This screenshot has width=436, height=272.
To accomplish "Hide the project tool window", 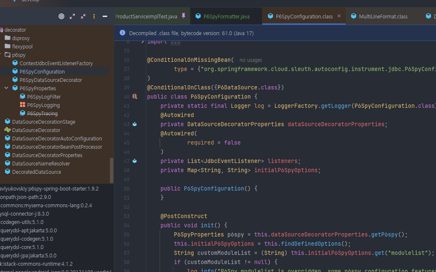I will [x=105, y=16].
